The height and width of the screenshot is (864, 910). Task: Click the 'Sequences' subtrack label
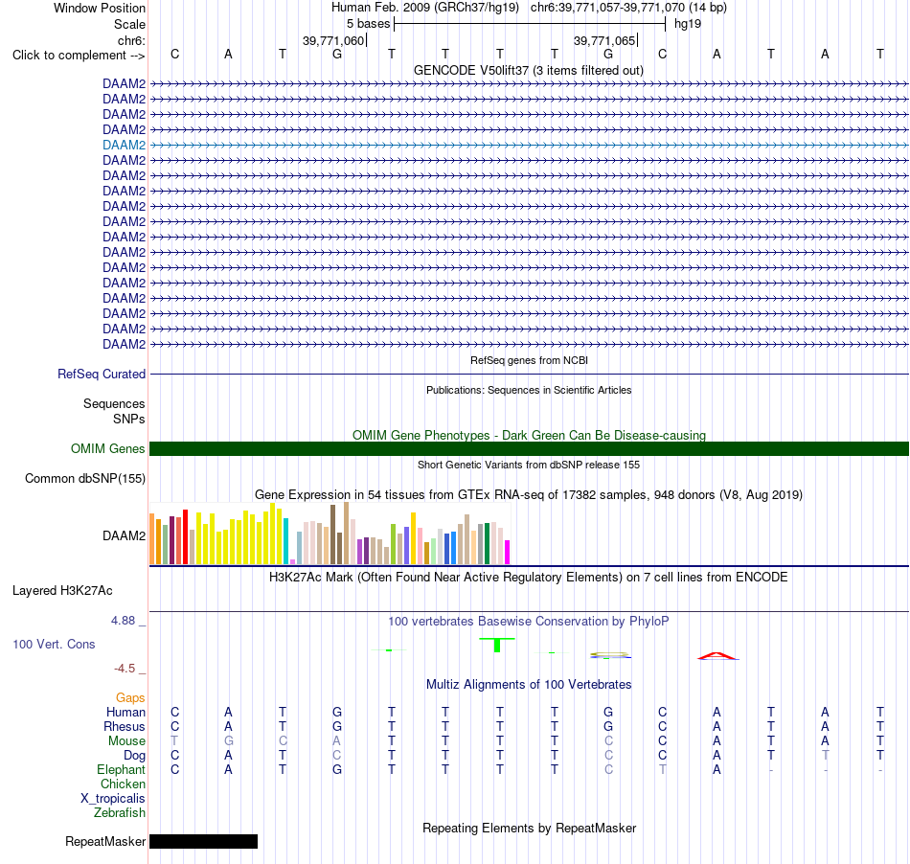(x=114, y=404)
